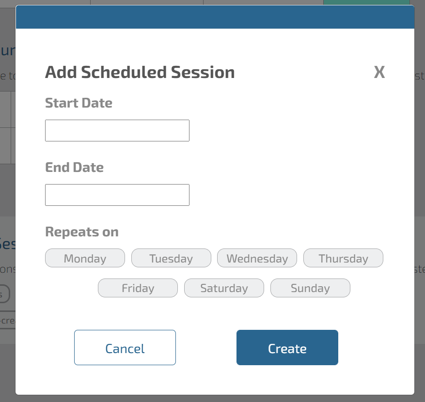Click the green button behind the dialog top
425x402 pixels.
tap(367, 2)
